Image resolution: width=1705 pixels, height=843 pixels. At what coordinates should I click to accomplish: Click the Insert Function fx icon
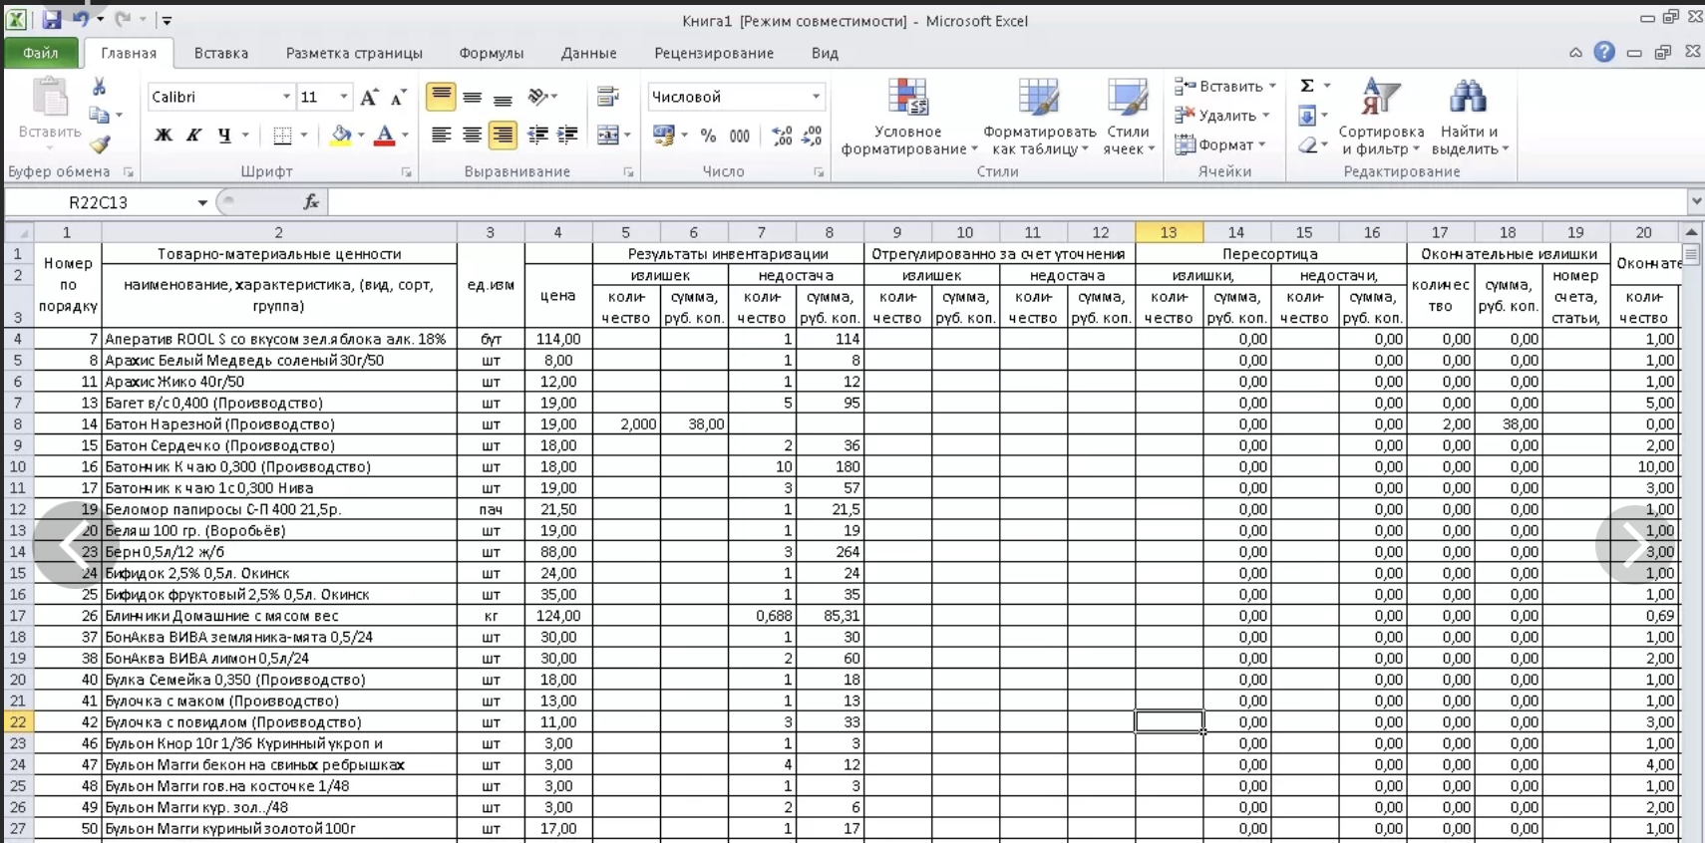pos(311,202)
